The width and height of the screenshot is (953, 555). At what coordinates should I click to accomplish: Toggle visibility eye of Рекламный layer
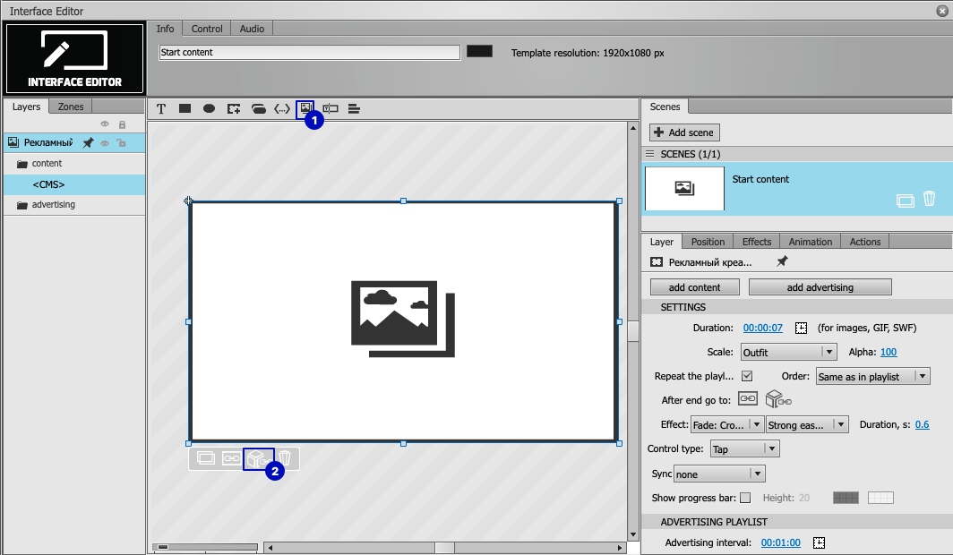click(x=105, y=143)
